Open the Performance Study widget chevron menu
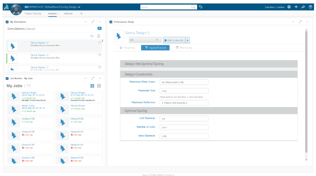Image resolution: width=316 pixels, height=176 pixels. (307, 22)
